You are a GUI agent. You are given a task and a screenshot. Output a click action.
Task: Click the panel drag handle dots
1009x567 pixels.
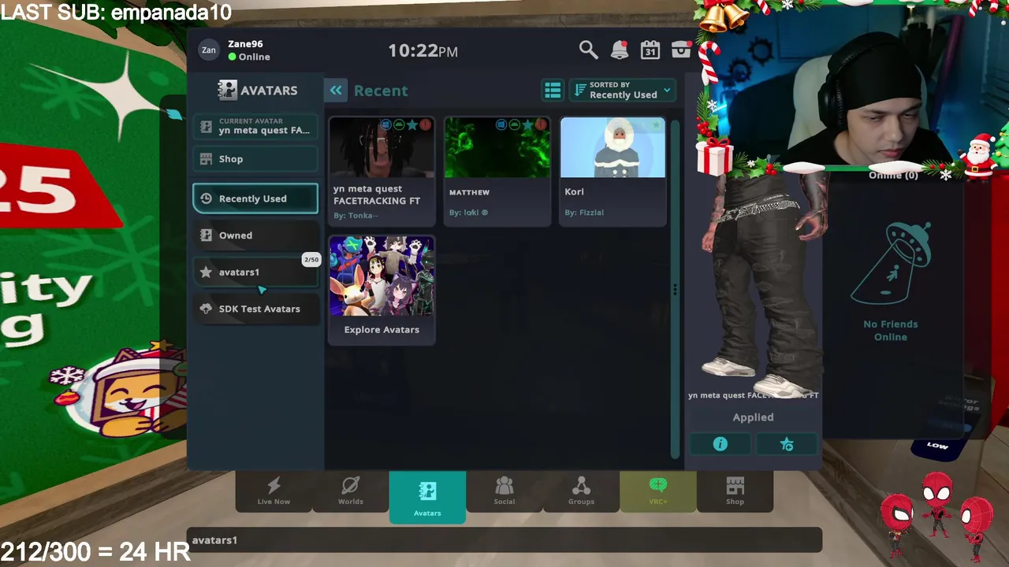[675, 290]
